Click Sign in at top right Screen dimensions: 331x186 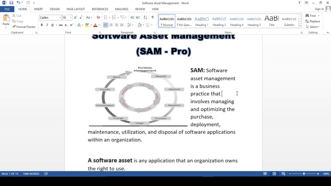pyautogui.click(x=319, y=9)
